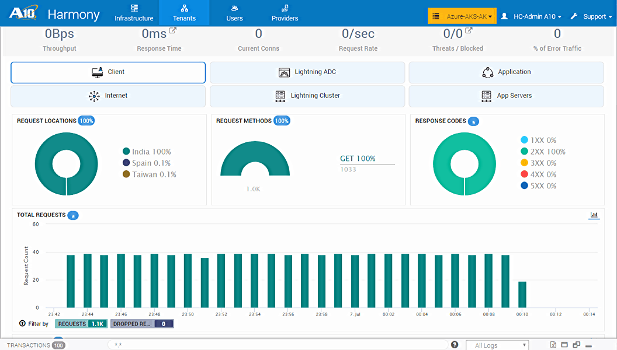This screenshot has width=617, height=350.
Task: Click the list icon in the tenant selector
Action: [x=436, y=16]
